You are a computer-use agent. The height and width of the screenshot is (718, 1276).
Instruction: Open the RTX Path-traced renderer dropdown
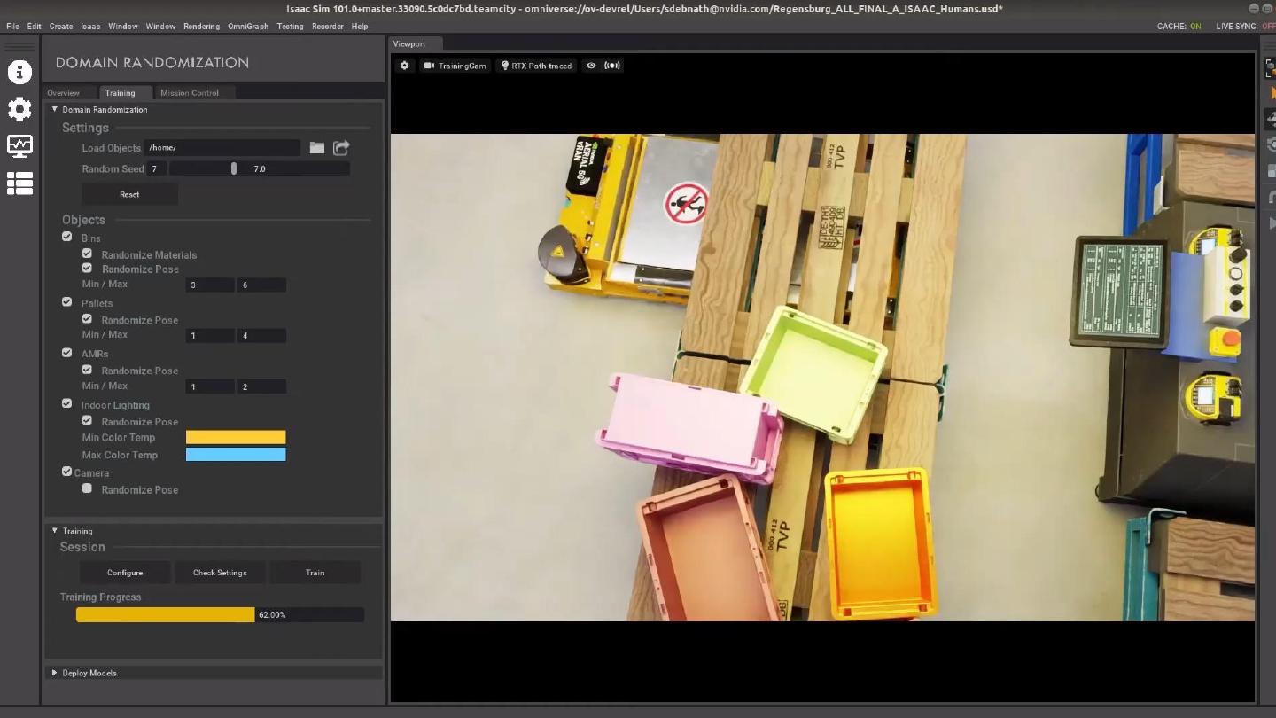(x=536, y=66)
